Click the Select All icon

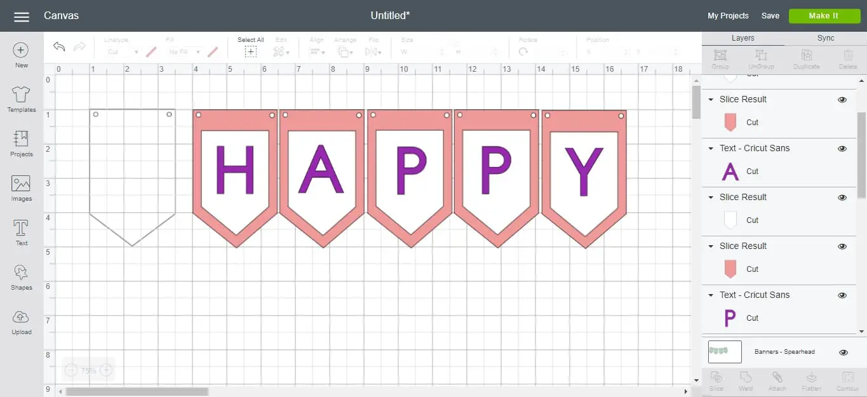tap(251, 51)
